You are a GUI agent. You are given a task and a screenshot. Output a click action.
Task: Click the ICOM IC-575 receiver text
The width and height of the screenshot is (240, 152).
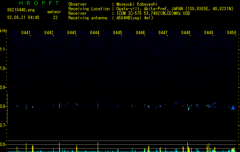coord(153,13)
